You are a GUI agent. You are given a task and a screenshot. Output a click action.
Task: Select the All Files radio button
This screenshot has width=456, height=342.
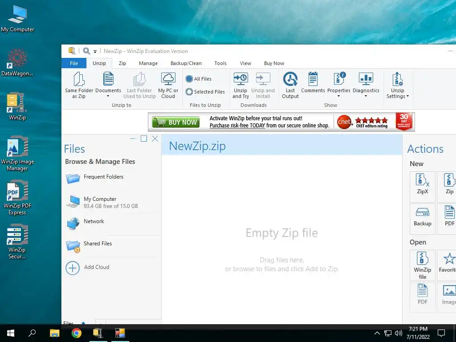(189, 79)
